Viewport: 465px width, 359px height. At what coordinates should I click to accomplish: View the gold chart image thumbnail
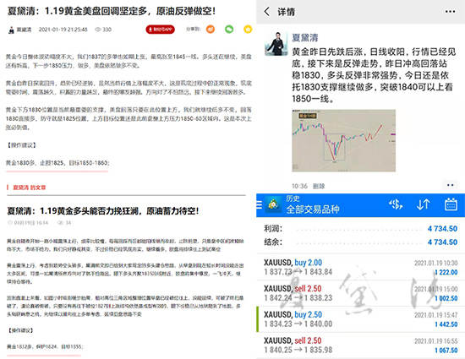click(344, 140)
